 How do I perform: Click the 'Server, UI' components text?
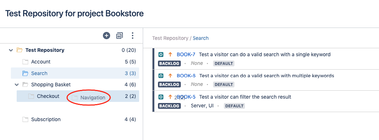tap(202, 106)
